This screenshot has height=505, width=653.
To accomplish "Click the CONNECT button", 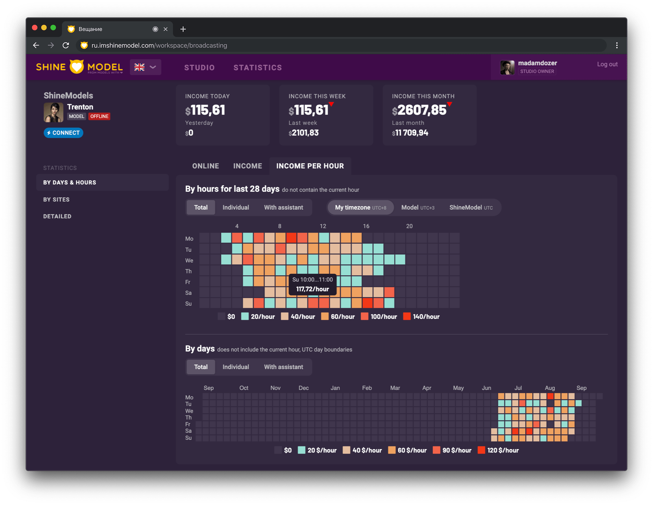I will (63, 133).
